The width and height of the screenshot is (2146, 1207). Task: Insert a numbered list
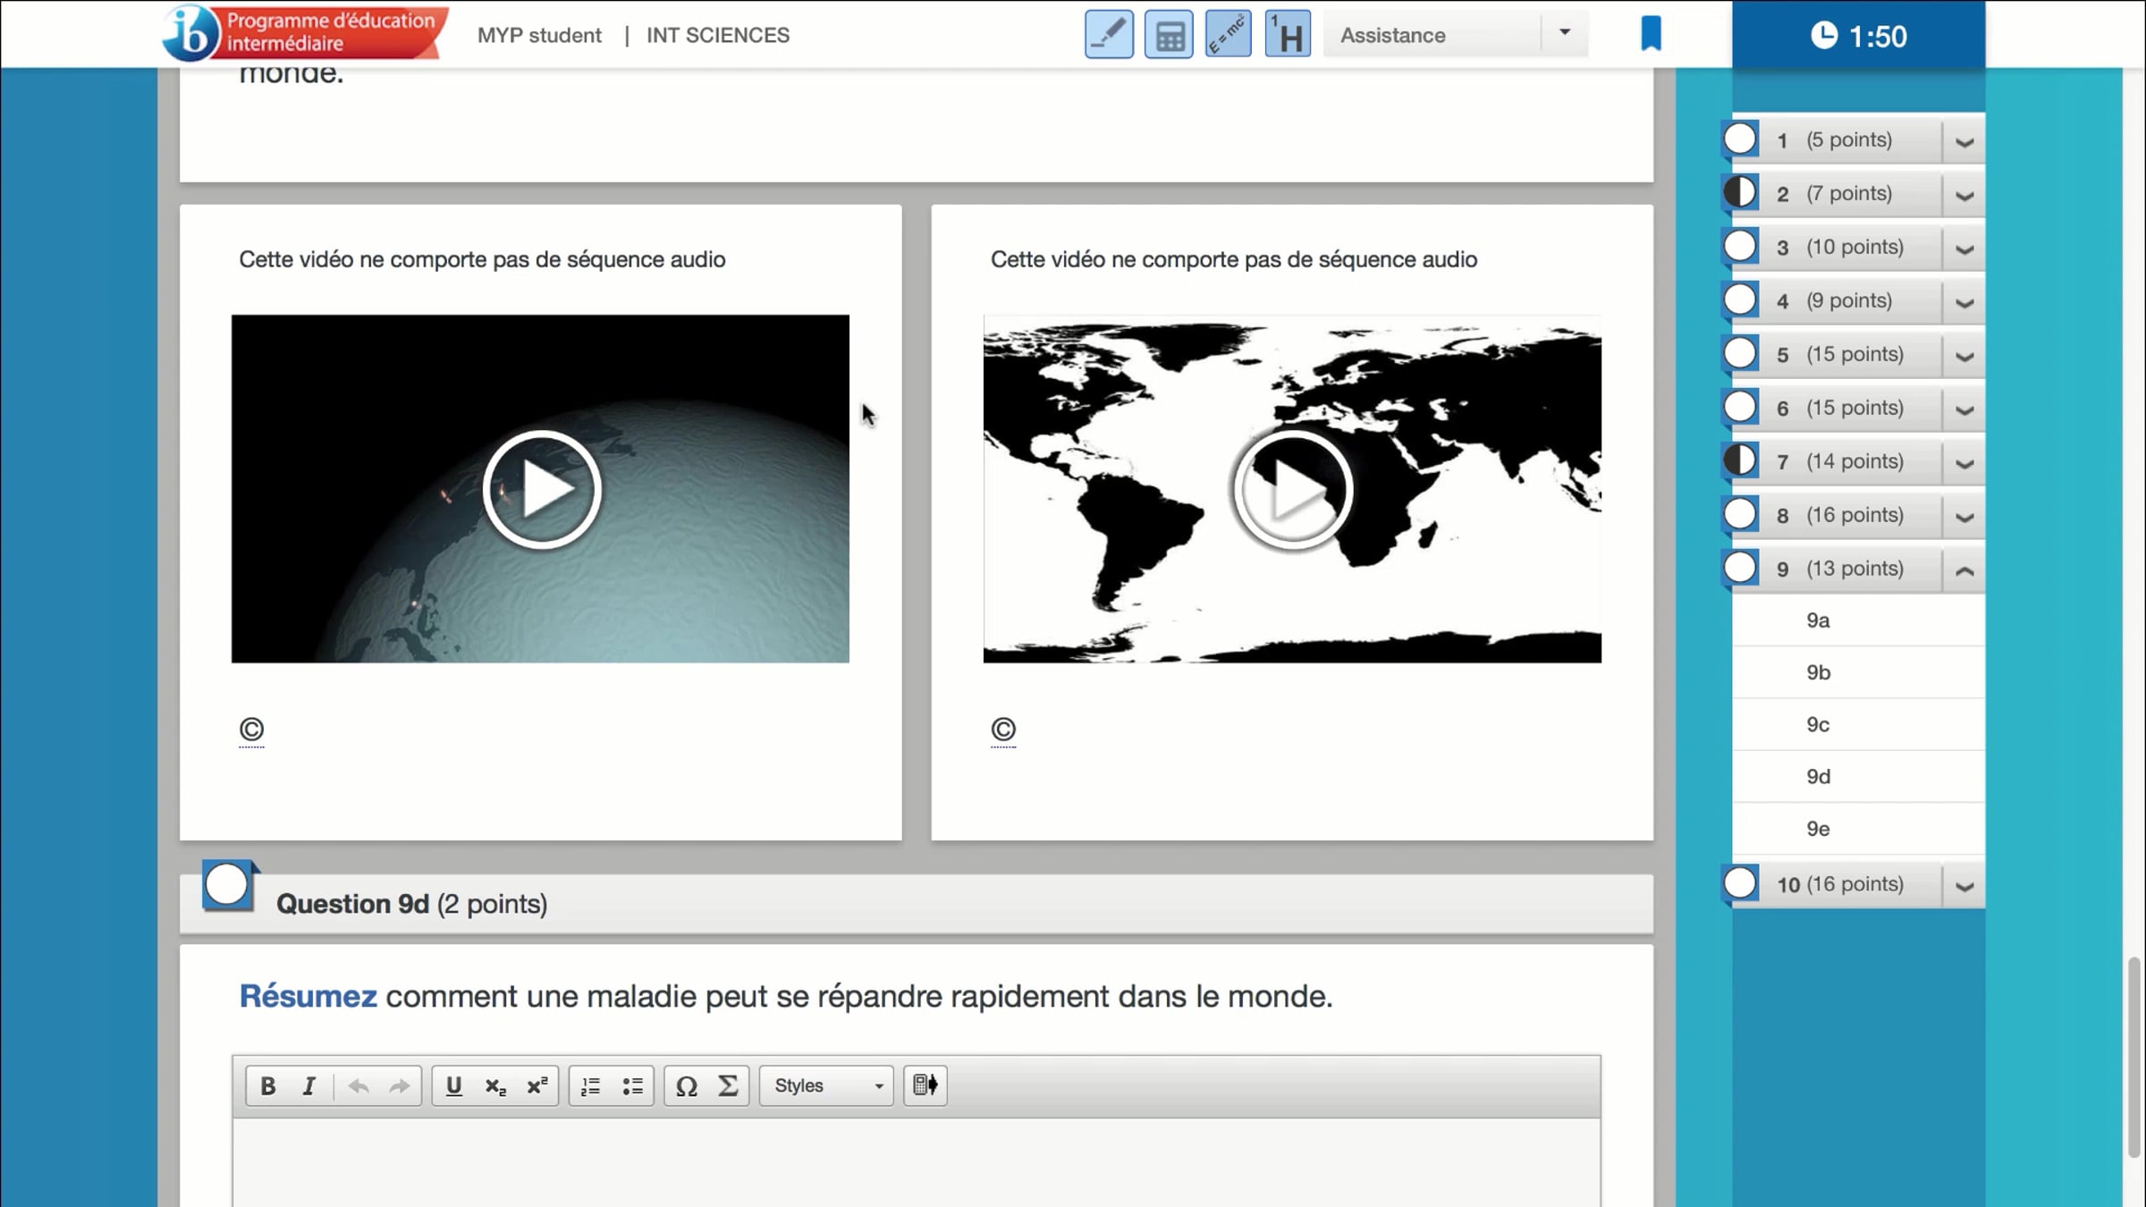(590, 1085)
